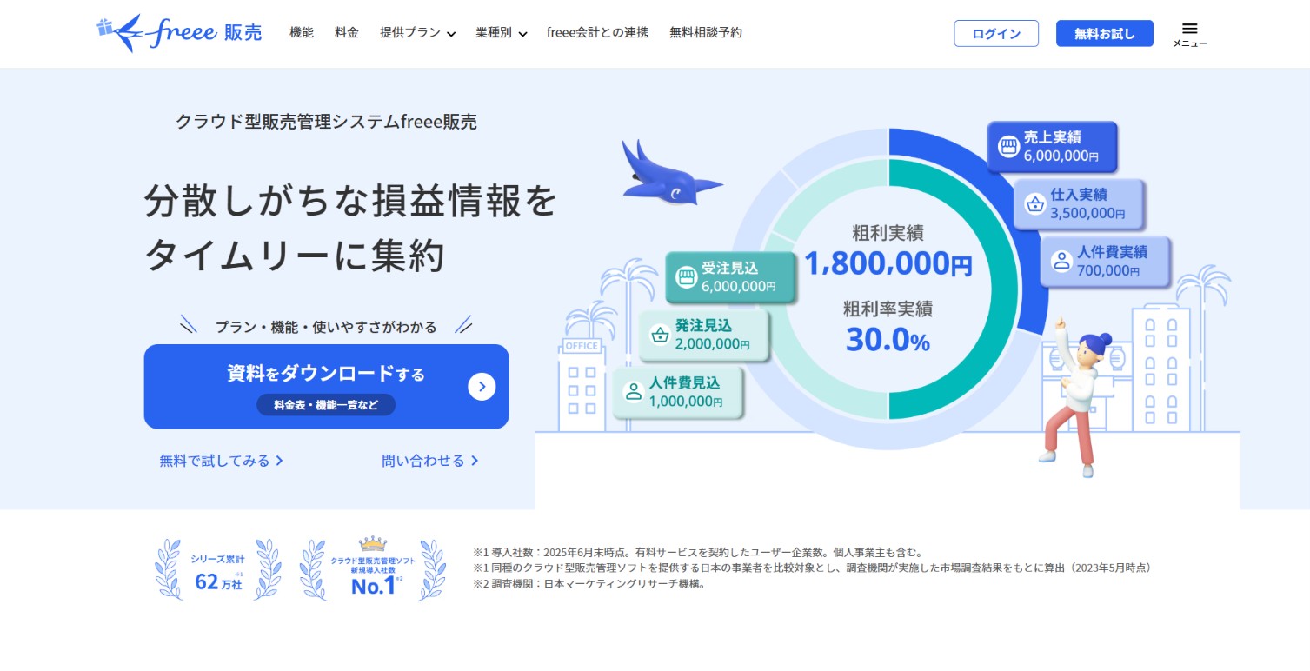Click the 受注見込 6,000,000円 card

tap(731, 277)
